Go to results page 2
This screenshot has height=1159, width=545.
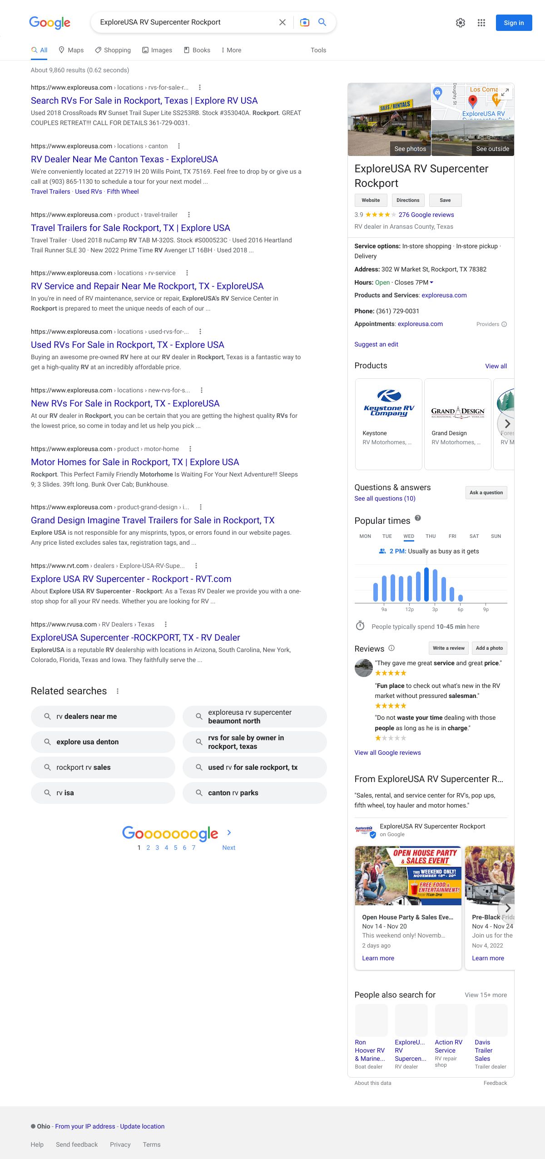148,848
